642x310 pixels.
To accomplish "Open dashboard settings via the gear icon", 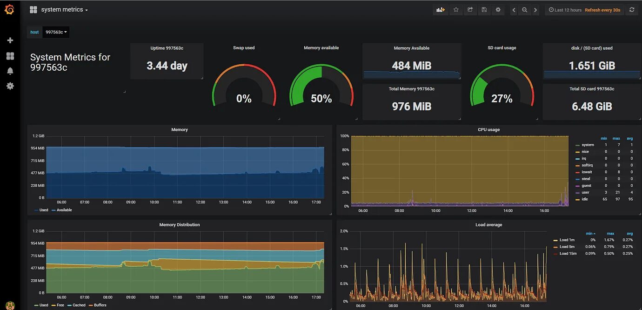I will [x=498, y=9].
